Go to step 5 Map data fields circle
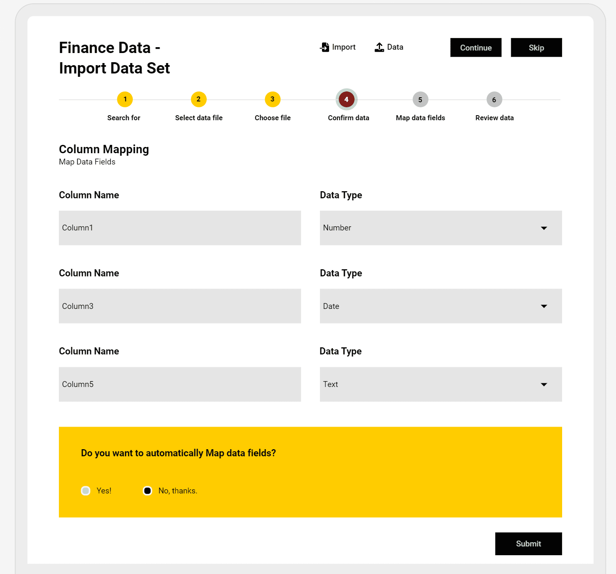Screen dimensions: 616x574 coord(421,99)
